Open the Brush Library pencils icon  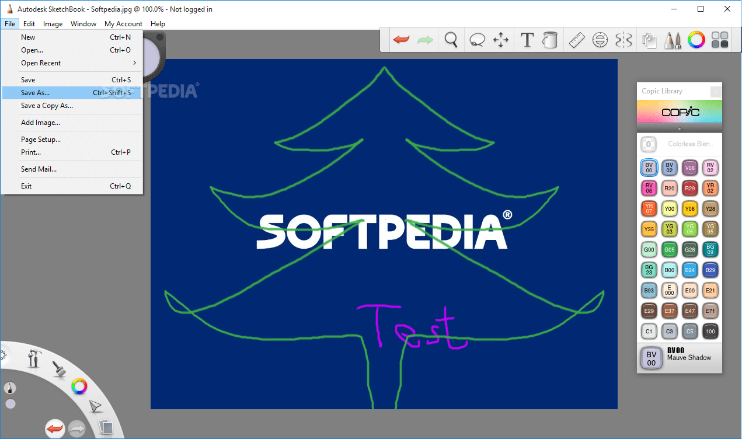click(x=673, y=40)
